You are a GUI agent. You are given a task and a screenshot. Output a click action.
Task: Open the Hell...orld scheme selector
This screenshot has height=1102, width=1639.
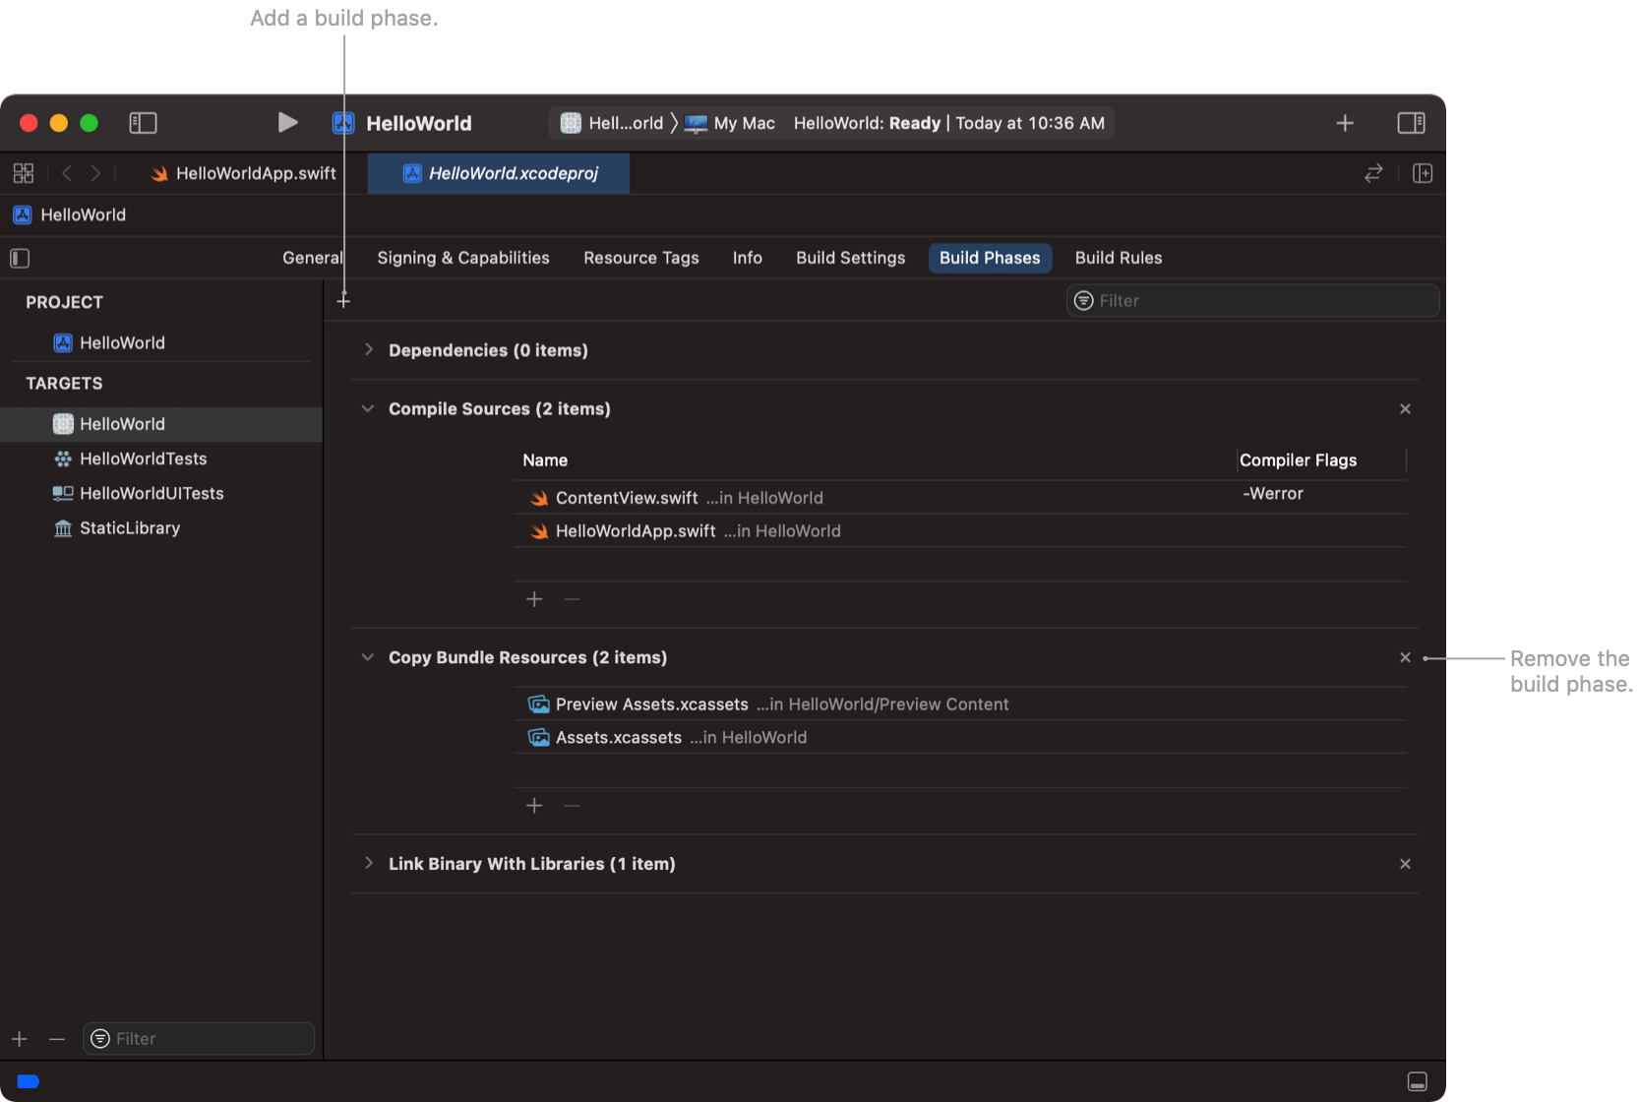(612, 123)
